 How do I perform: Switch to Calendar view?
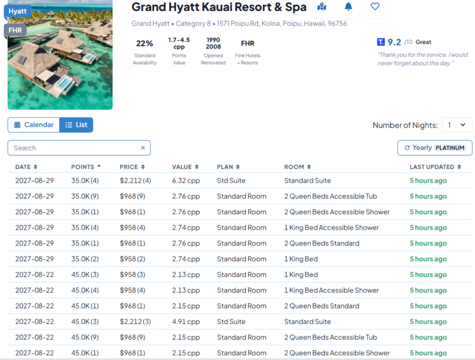tap(34, 125)
